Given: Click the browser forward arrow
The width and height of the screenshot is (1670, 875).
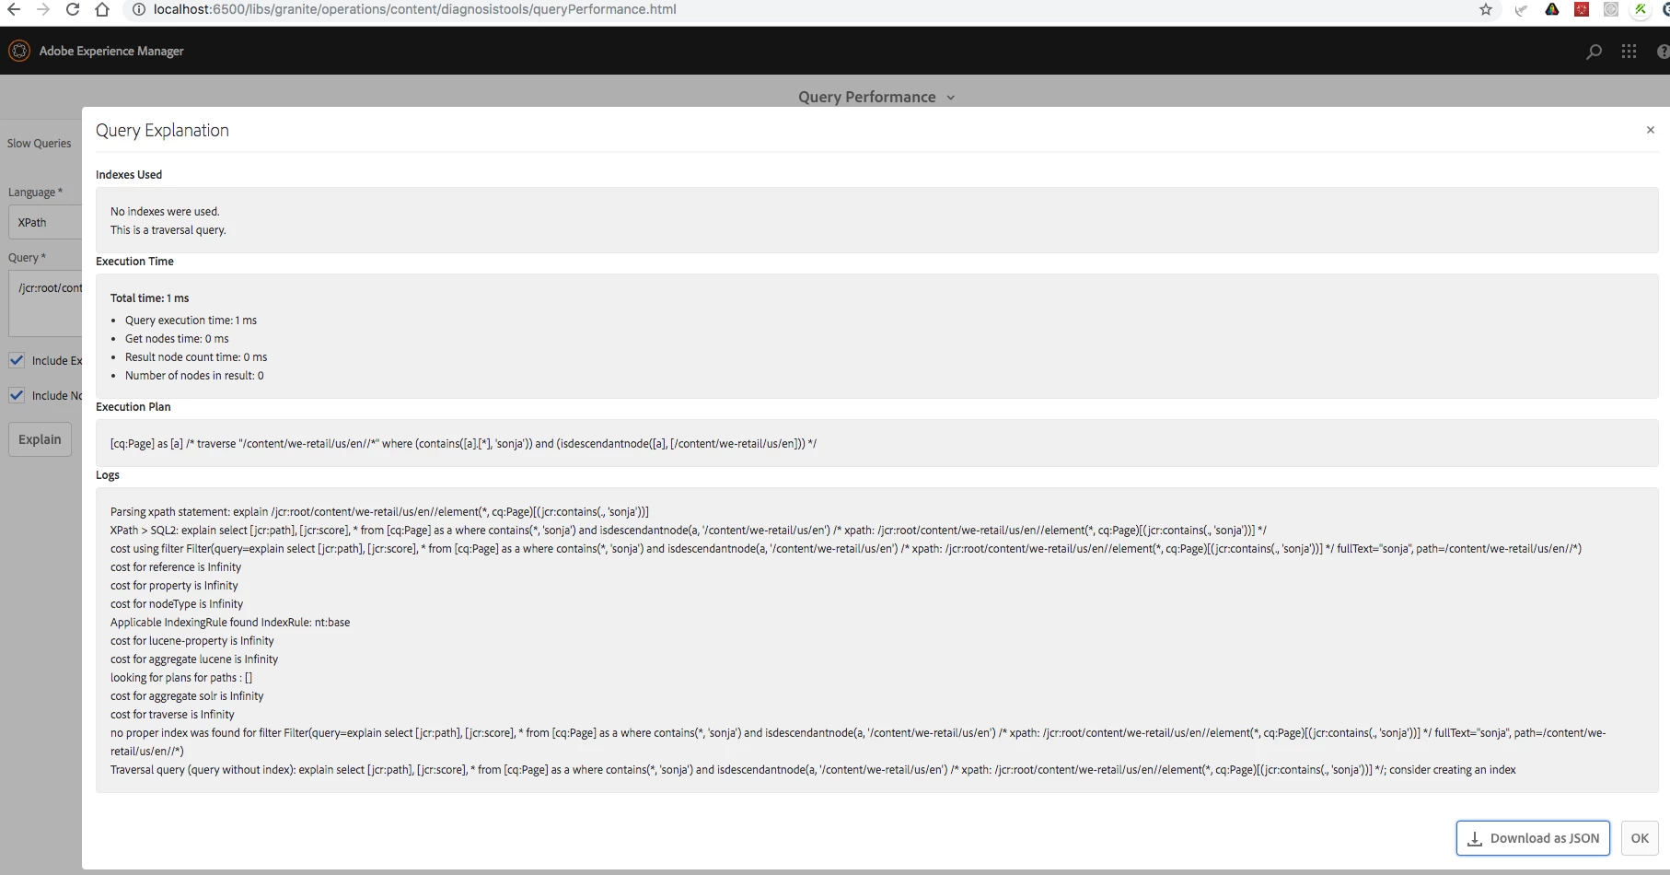Looking at the screenshot, I should click(x=42, y=9).
